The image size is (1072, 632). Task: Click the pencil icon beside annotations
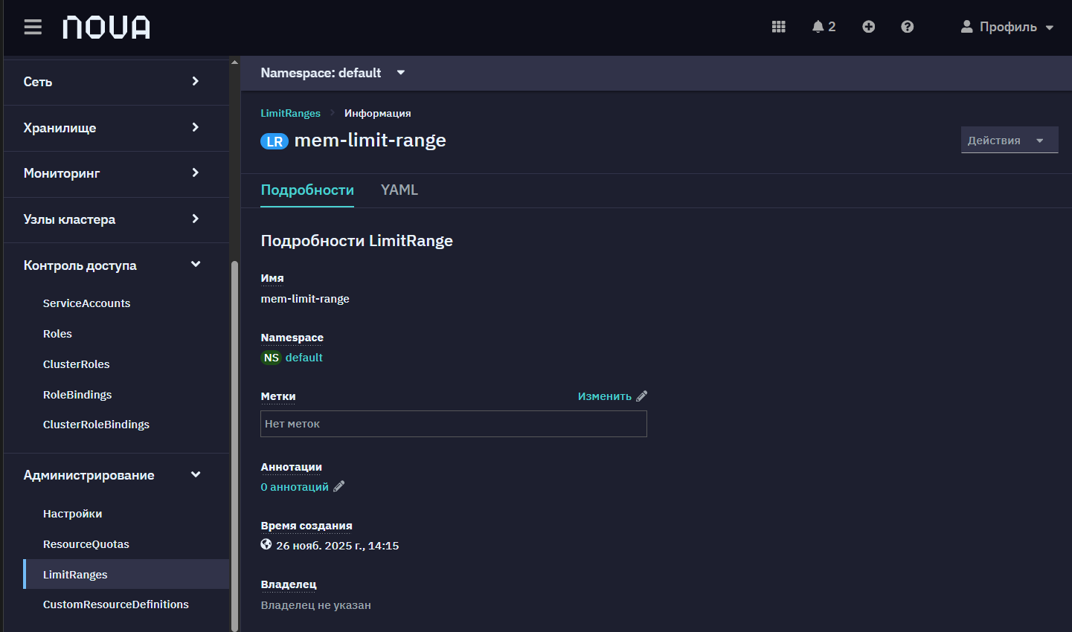click(x=339, y=486)
